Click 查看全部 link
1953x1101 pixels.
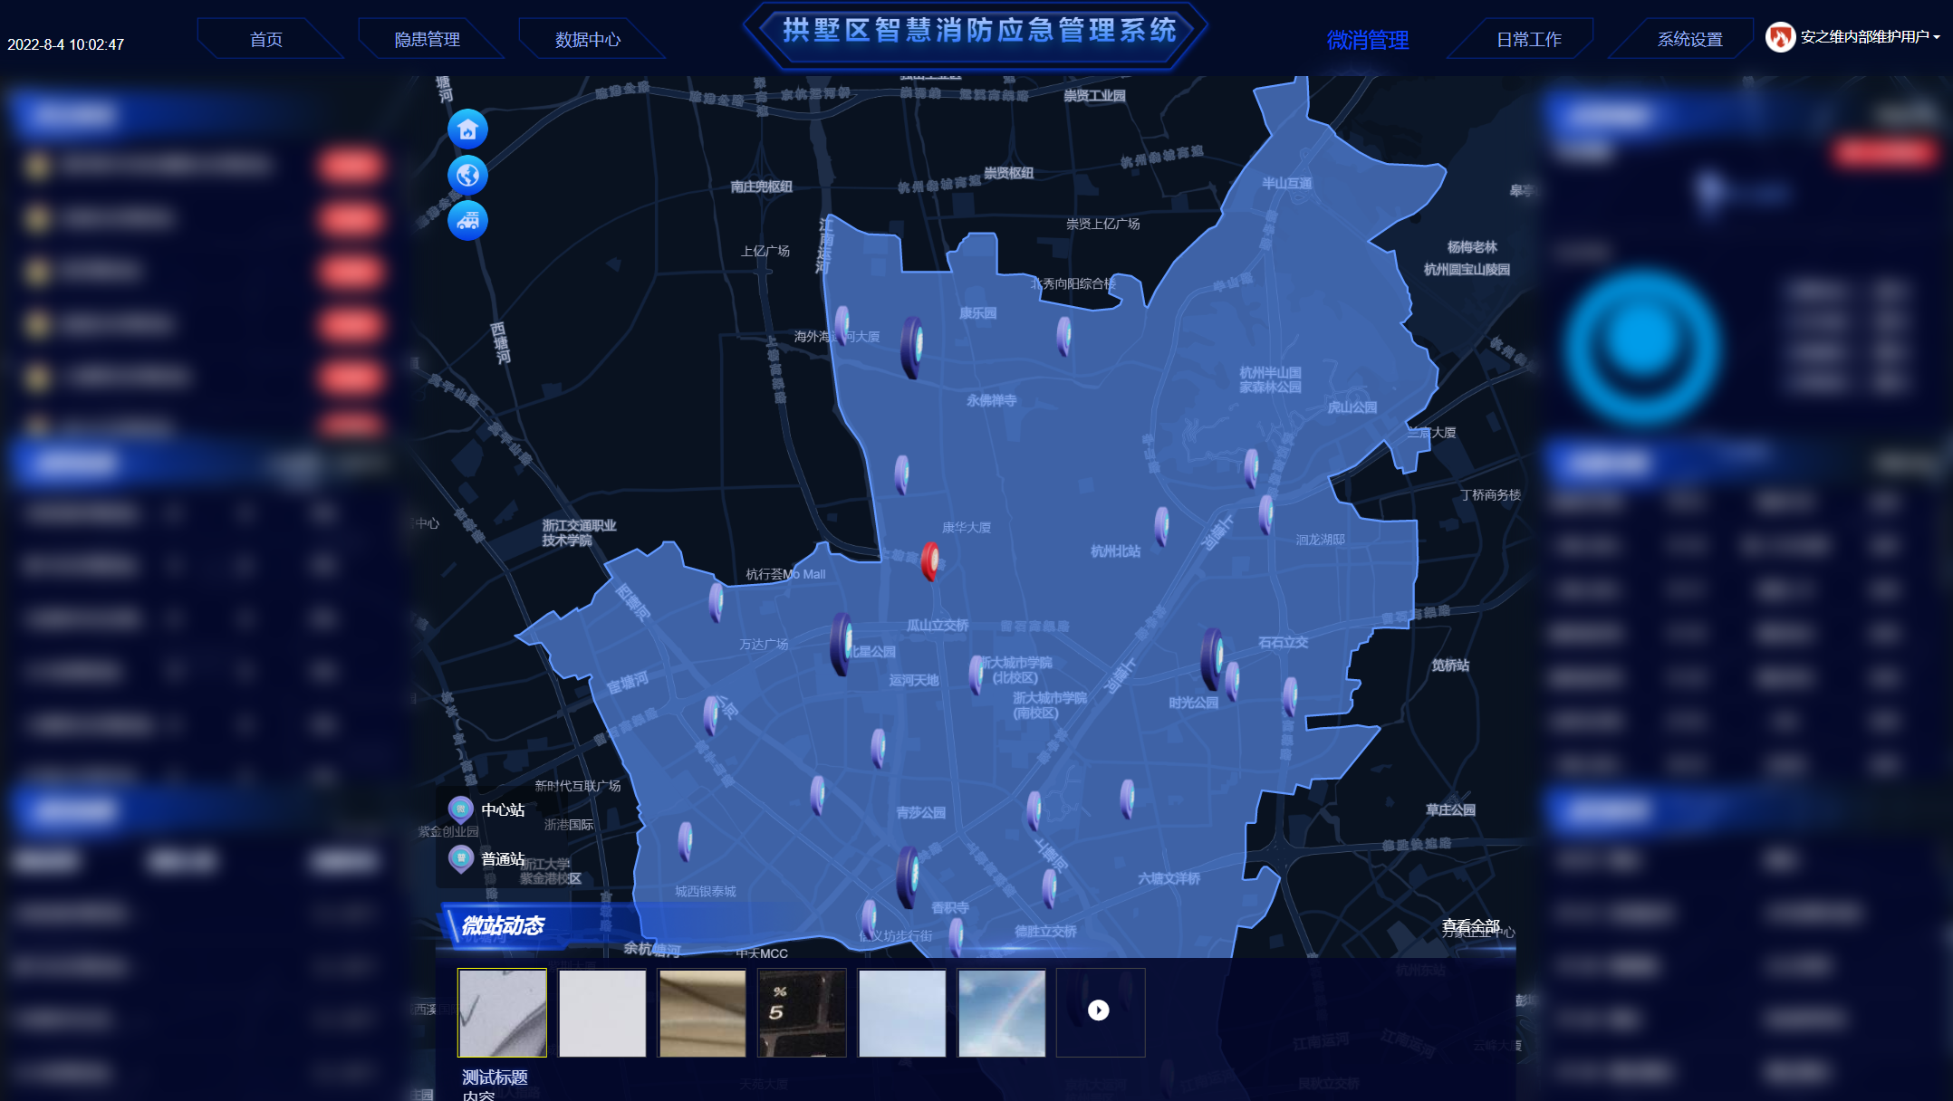1470,925
